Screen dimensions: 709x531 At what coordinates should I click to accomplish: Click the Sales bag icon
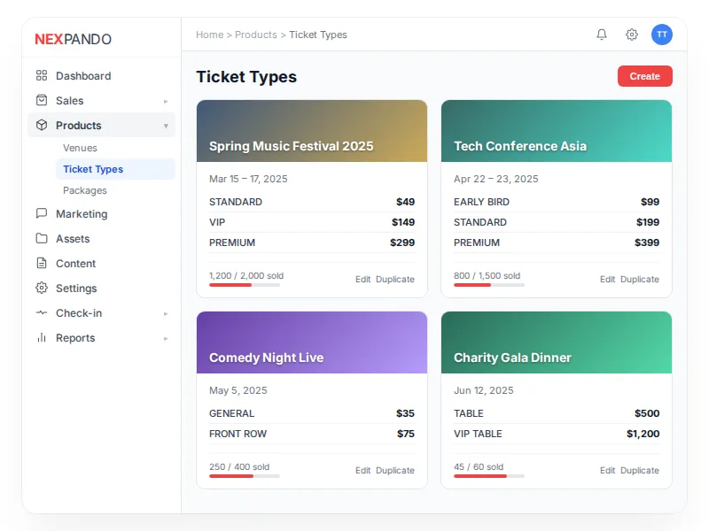tap(42, 100)
